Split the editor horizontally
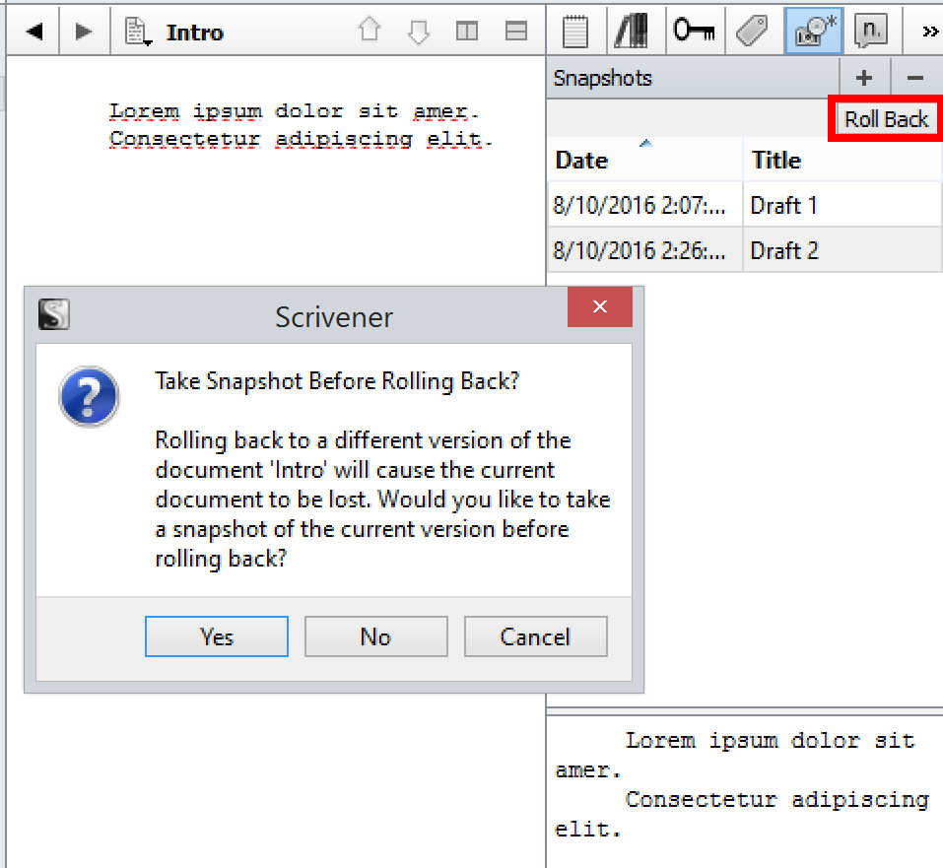This screenshot has width=943, height=868. 515,32
